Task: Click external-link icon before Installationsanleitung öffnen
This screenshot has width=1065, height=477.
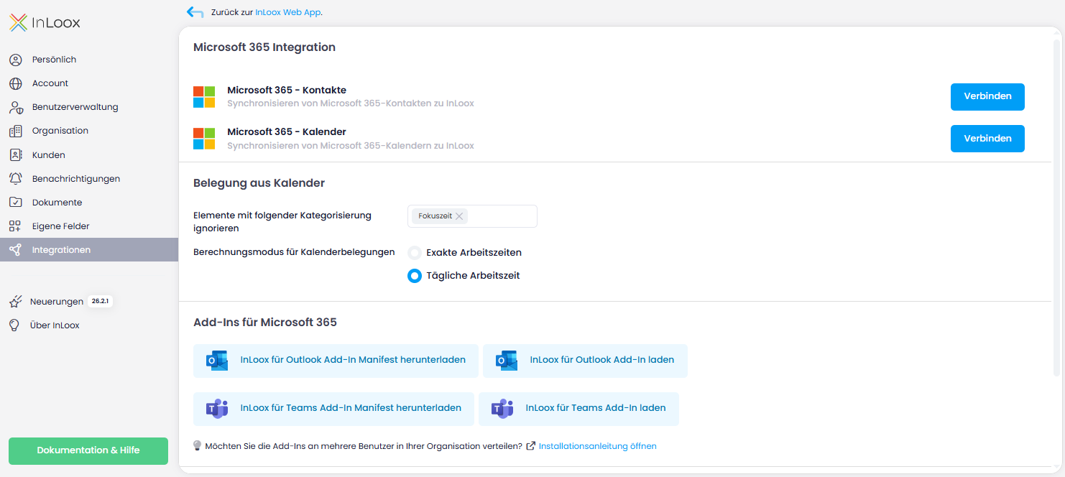Action: 531,446
